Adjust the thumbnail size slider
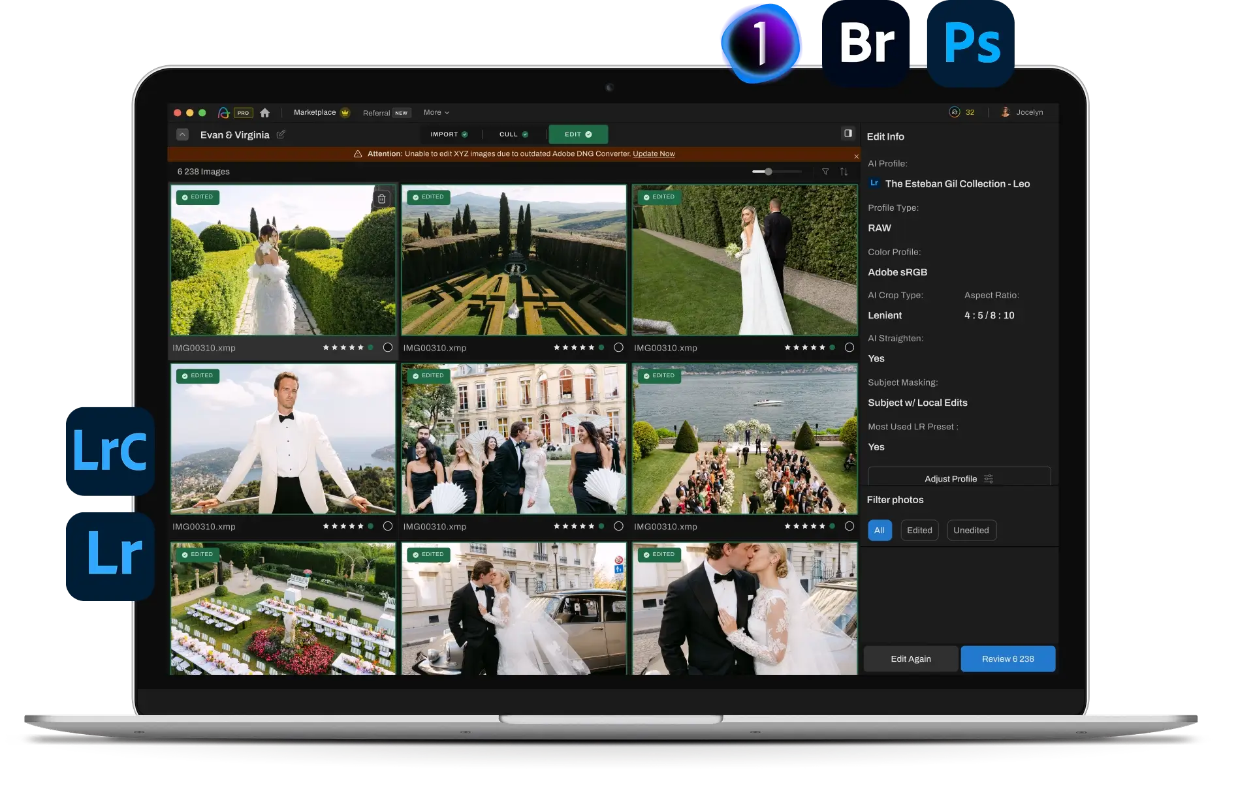Image resolution: width=1253 pixels, height=789 pixels. click(x=769, y=172)
